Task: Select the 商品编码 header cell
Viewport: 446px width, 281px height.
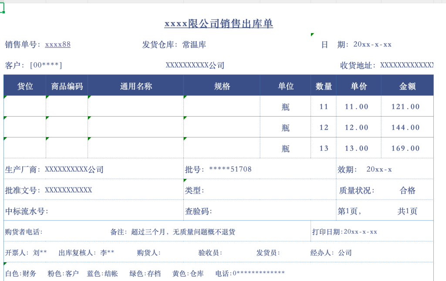Action: pos(67,86)
